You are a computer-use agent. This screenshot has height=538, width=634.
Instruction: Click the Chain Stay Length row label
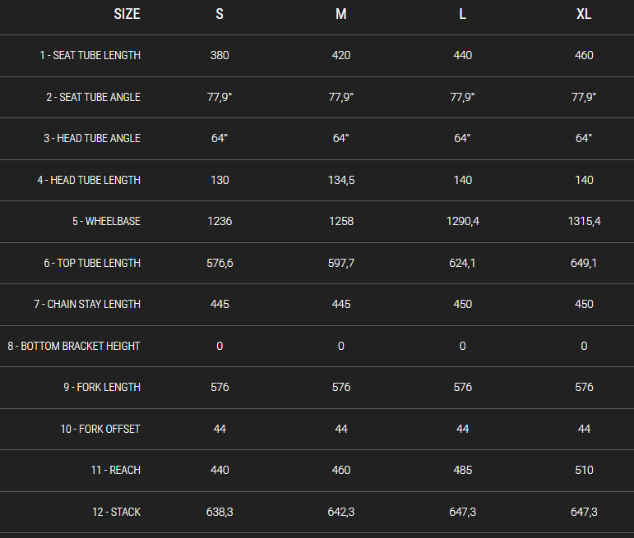point(87,305)
